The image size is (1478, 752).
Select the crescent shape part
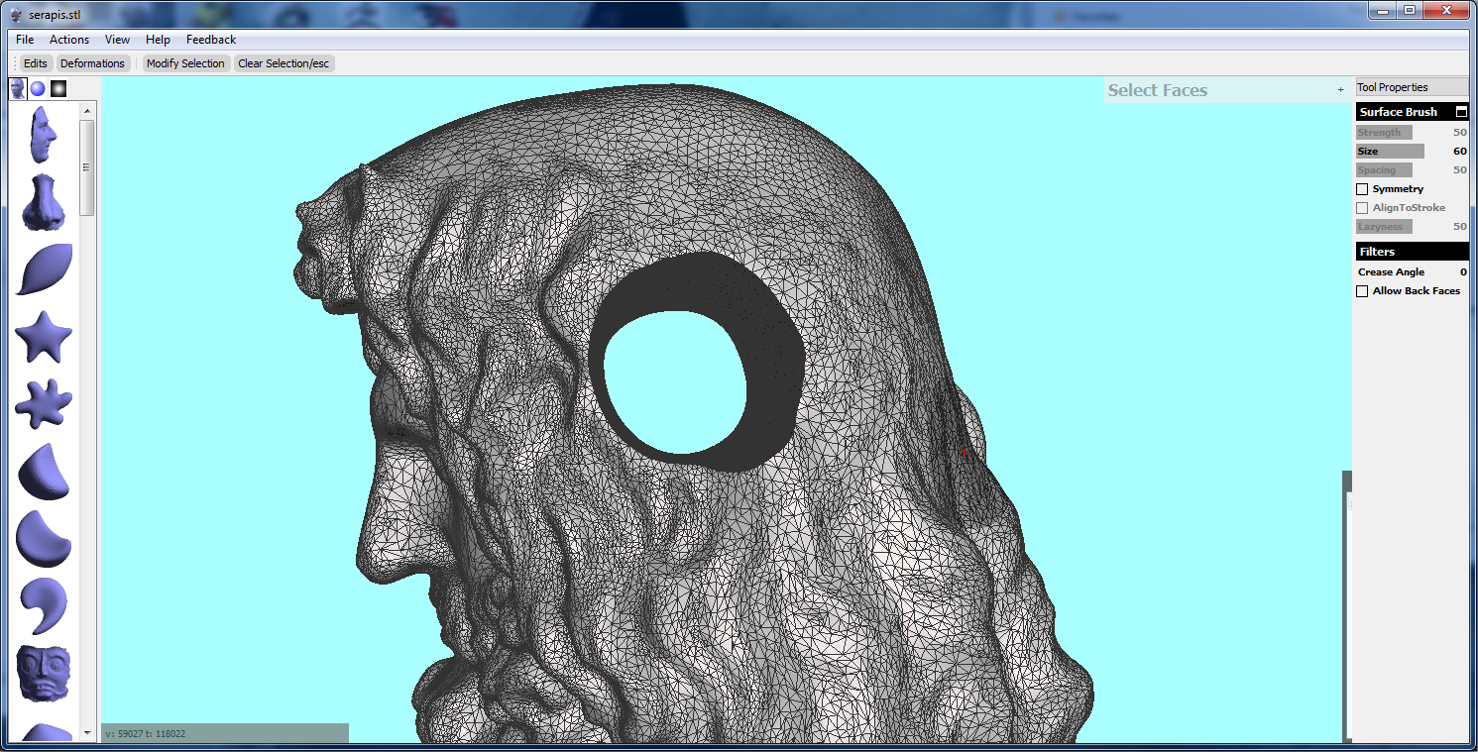point(44,538)
